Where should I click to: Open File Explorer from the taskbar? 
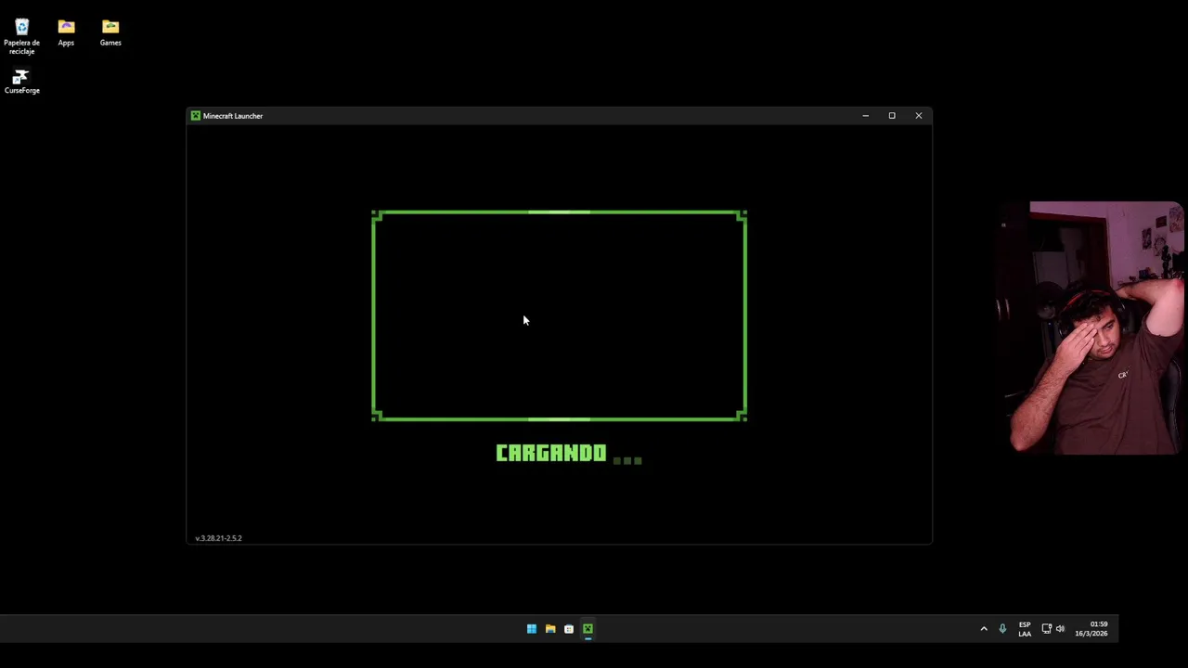pos(550,629)
